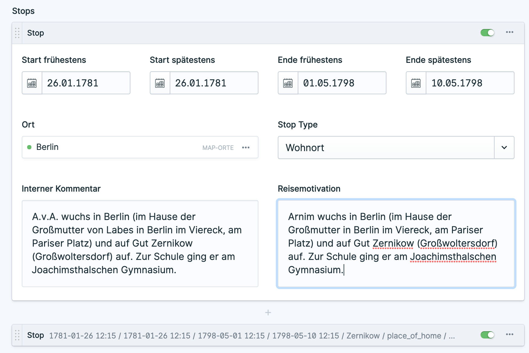Open the Stop Type dropdown
This screenshot has height=353, width=529.
[x=504, y=147]
